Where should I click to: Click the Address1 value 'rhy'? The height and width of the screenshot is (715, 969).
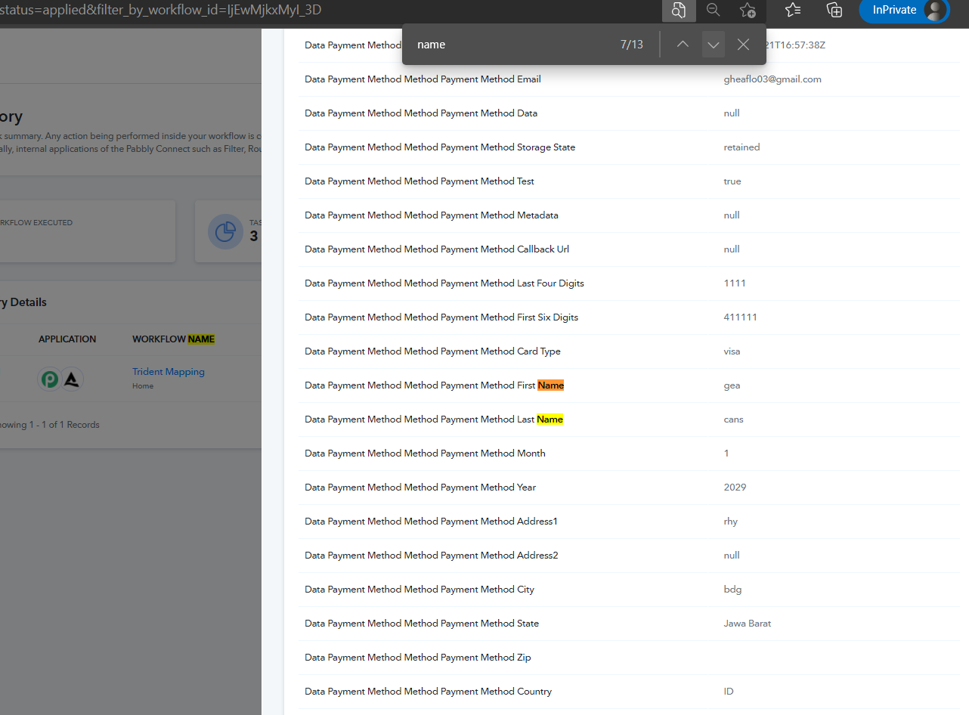click(730, 522)
